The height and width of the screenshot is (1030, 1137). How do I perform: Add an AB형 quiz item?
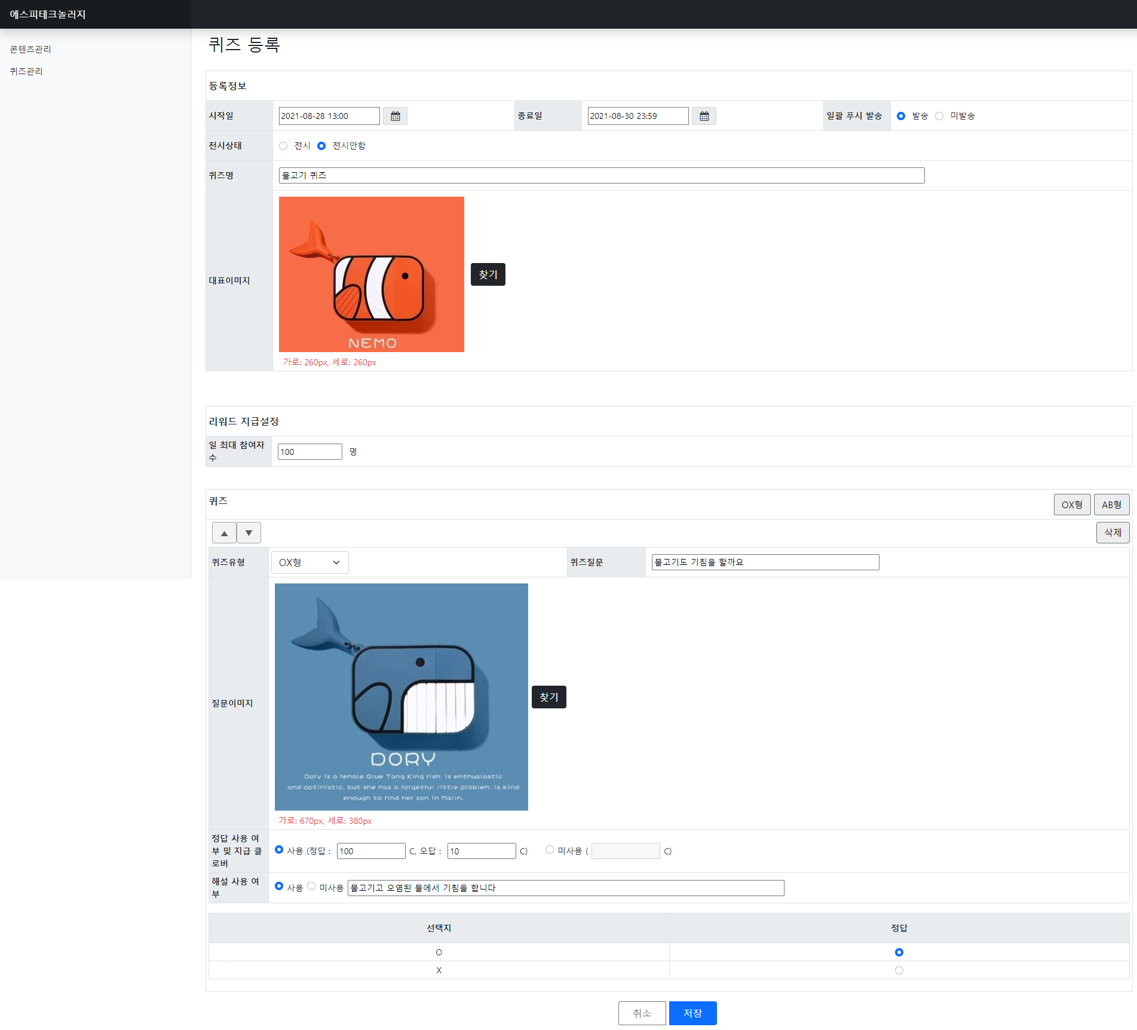click(x=1111, y=504)
